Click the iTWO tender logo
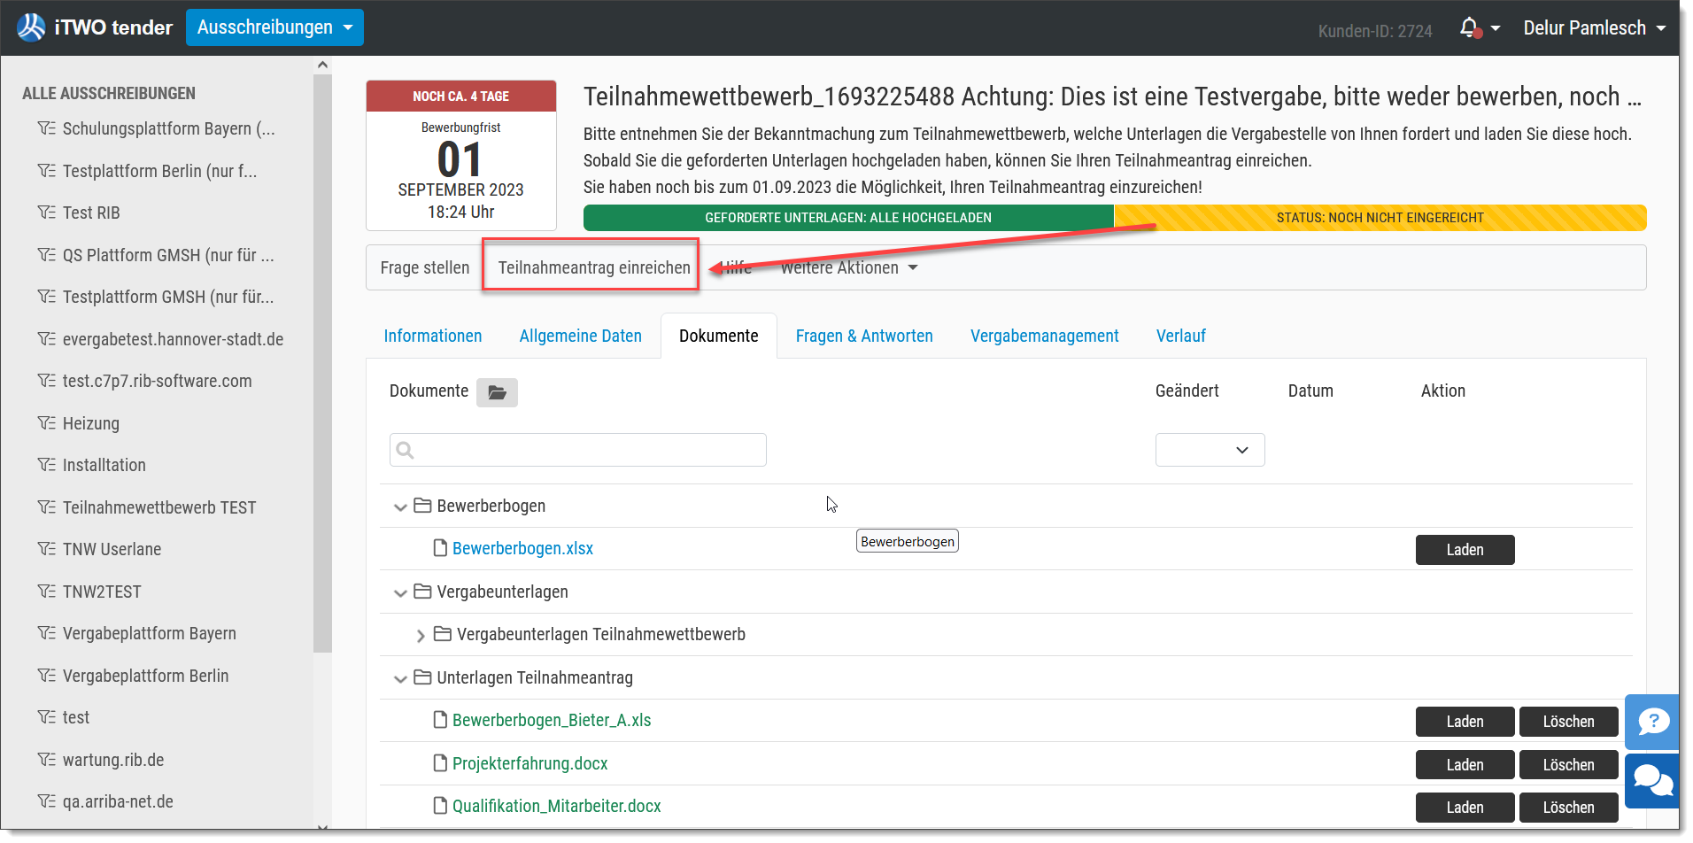The width and height of the screenshot is (1693, 843). point(95,27)
